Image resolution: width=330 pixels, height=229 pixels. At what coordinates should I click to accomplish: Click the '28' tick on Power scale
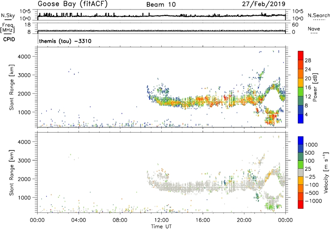[308, 60]
